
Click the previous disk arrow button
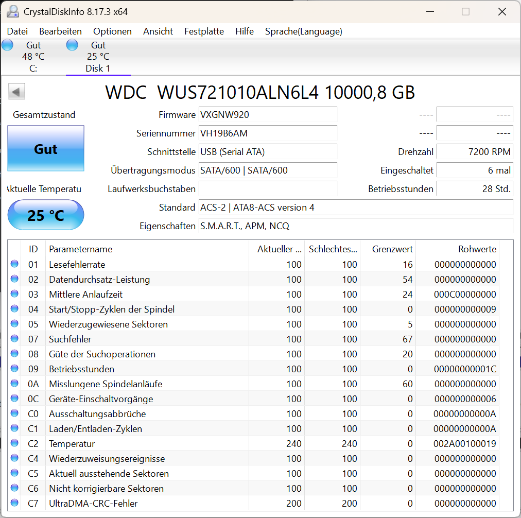click(16, 91)
